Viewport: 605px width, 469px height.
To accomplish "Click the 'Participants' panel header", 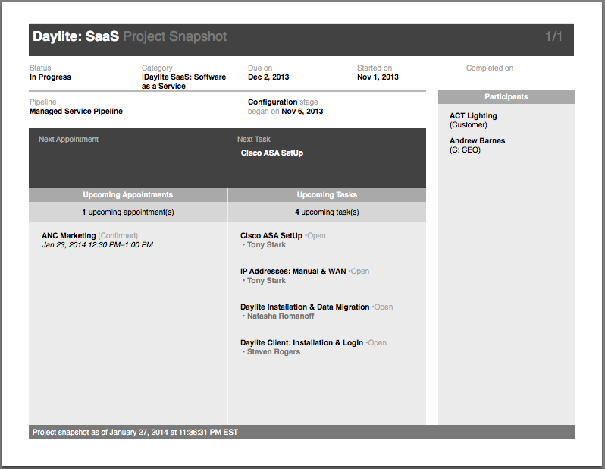I will (506, 97).
